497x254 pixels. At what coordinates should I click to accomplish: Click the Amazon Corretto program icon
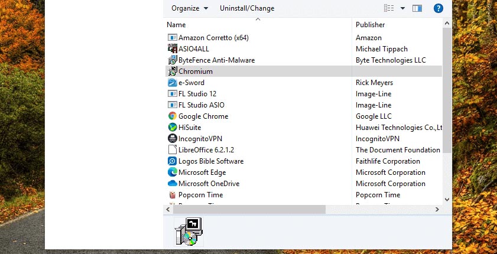172,38
